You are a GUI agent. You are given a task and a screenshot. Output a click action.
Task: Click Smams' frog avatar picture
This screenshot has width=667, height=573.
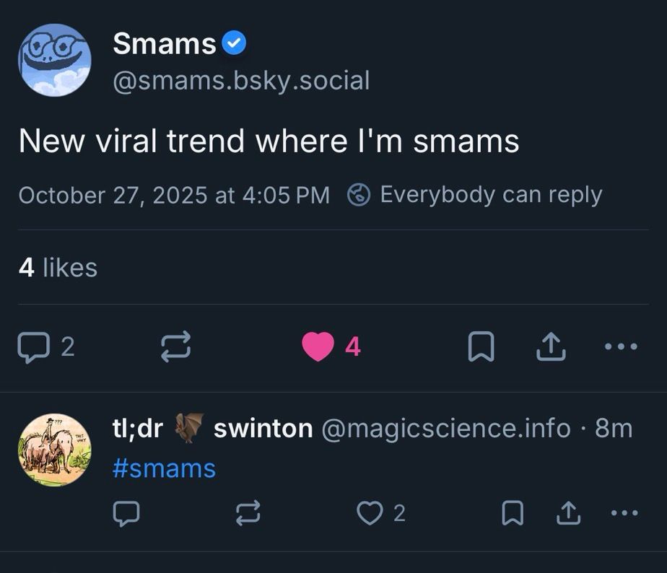(55, 60)
